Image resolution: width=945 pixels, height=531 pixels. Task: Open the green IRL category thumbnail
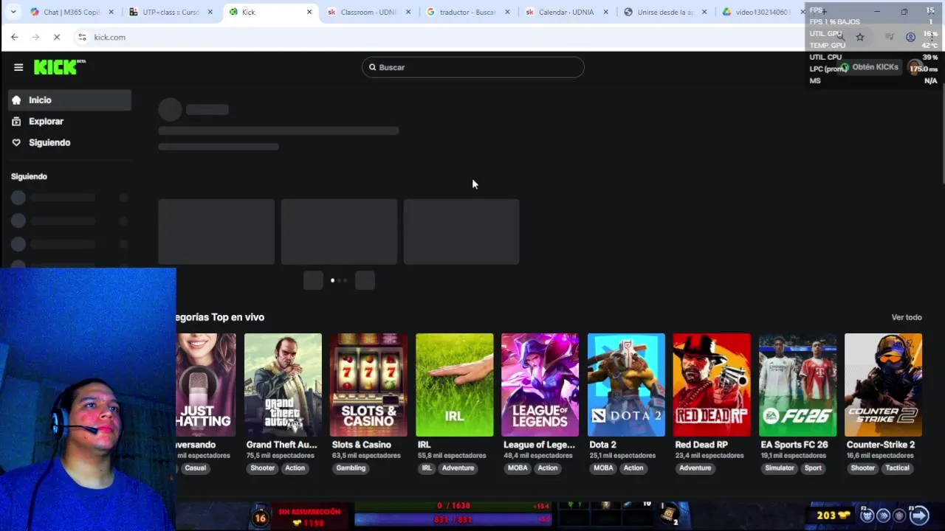click(x=454, y=385)
